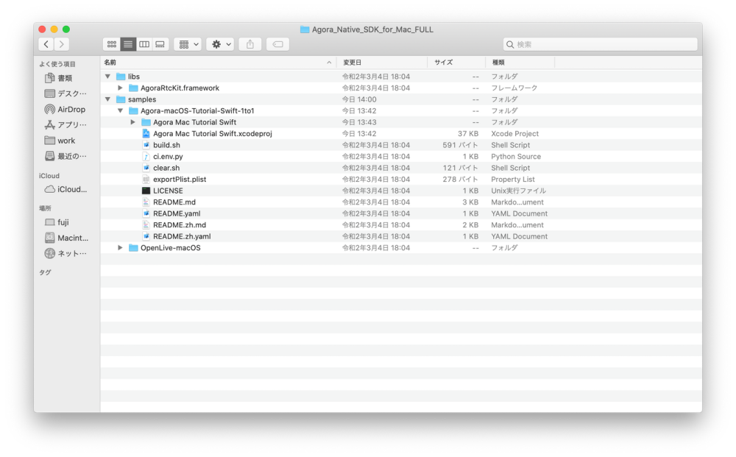Screen dimensions: 736x457
Task: Focus the 検索 search field
Action: pos(600,44)
